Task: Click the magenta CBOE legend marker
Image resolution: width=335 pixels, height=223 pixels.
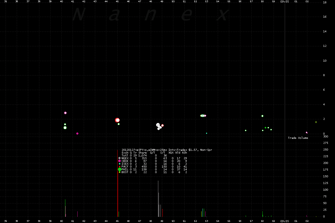Action: point(119,161)
